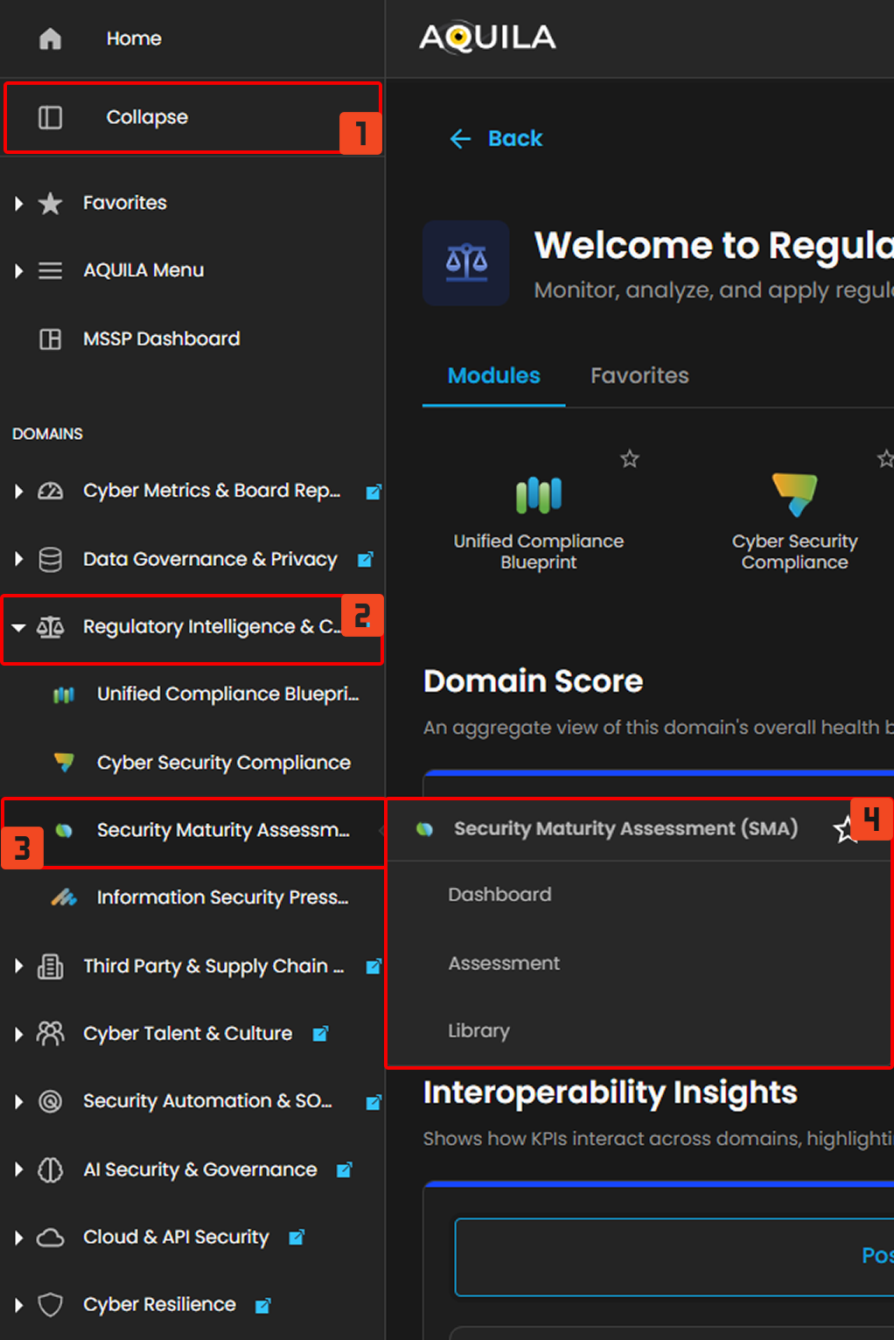This screenshot has height=1340, width=894.
Task: Click the DOMAINS section label
Action: (x=47, y=434)
